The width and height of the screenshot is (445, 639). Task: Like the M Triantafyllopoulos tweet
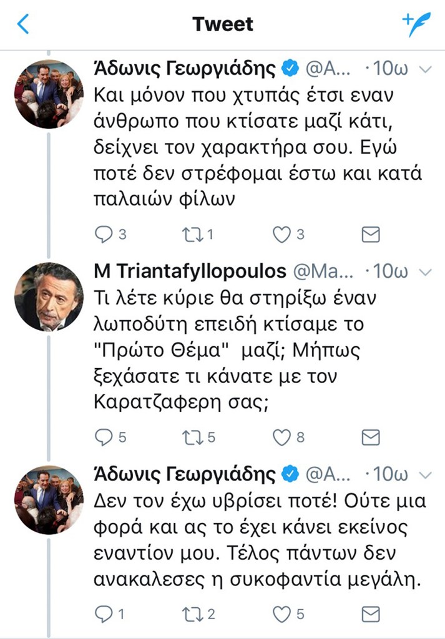tap(282, 437)
